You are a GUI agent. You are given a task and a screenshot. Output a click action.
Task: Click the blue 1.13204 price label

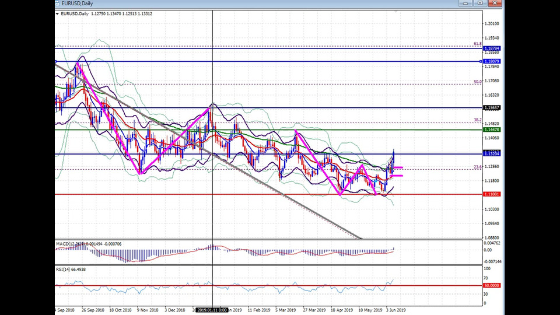point(492,153)
